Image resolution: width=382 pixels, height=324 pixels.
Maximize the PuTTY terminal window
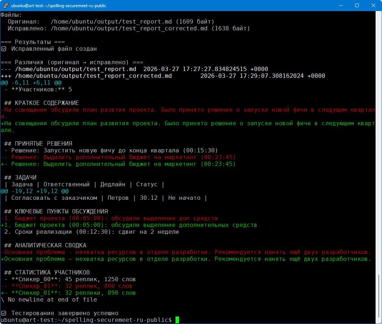coord(357,6)
